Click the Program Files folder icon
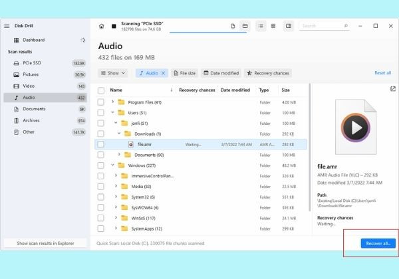Screen dimensions: 399x279 coord(122,102)
